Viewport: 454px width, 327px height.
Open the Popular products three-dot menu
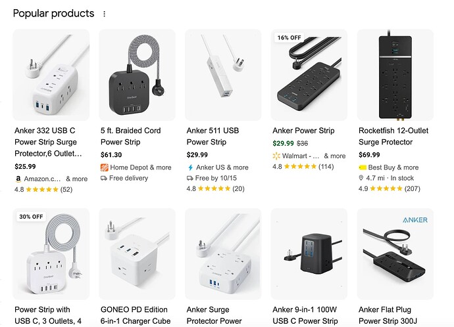coord(104,14)
